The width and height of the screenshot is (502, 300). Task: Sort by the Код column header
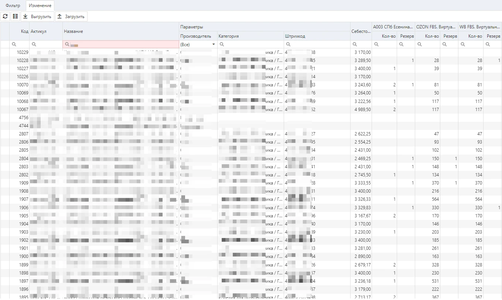(x=24, y=31)
